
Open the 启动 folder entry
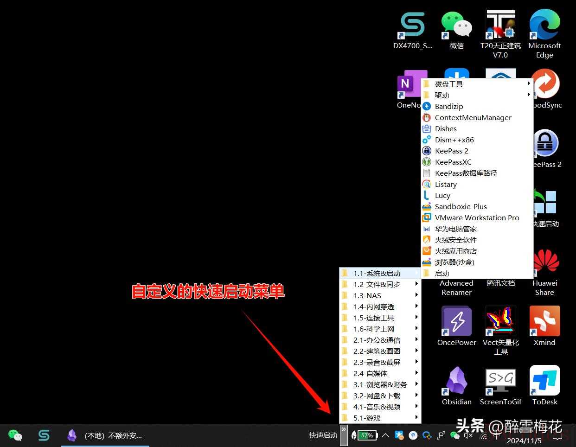point(477,273)
